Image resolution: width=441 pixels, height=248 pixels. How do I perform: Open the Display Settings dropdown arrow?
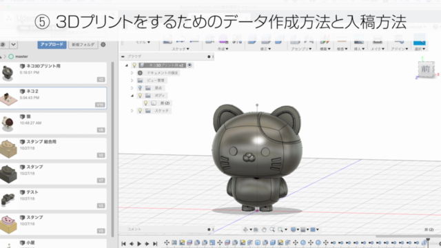coord(298,229)
